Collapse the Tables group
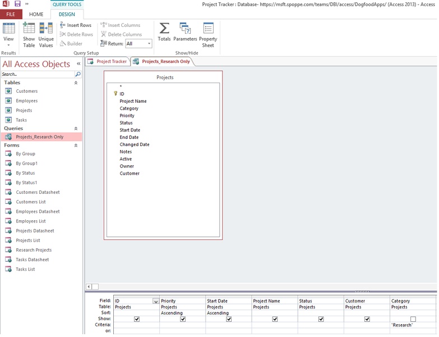The image size is (439, 337). (76, 83)
